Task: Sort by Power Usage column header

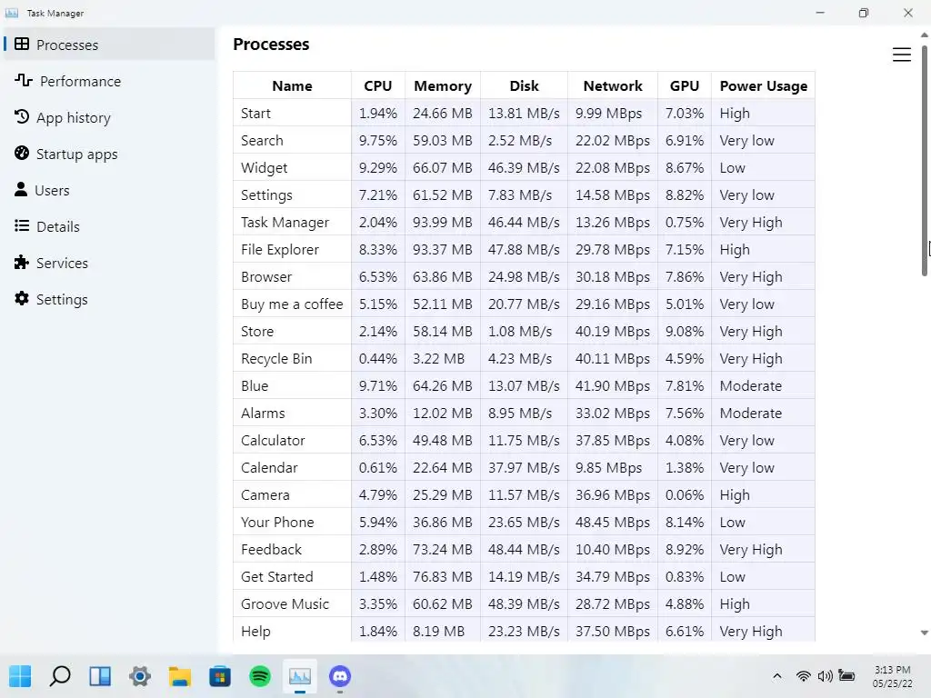Action: (x=763, y=86)
